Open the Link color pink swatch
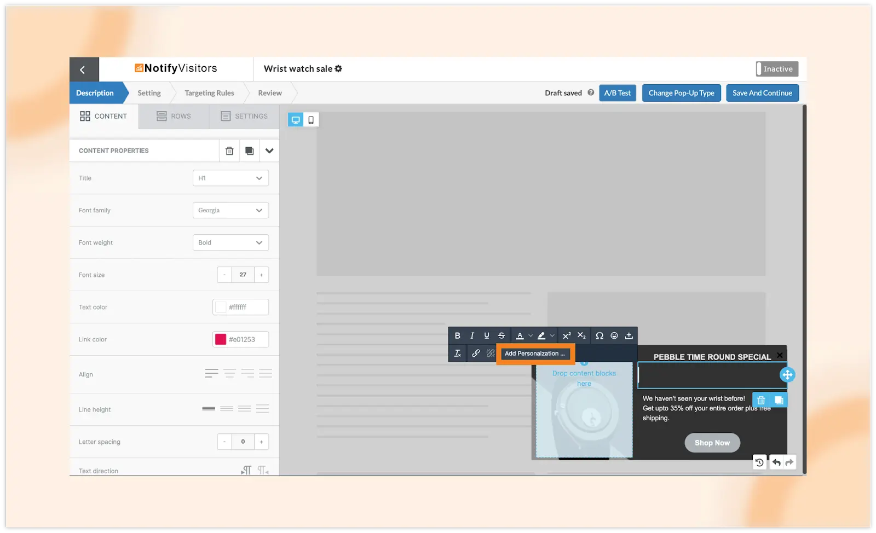This screenshot has height=533, width=876. 221,339
